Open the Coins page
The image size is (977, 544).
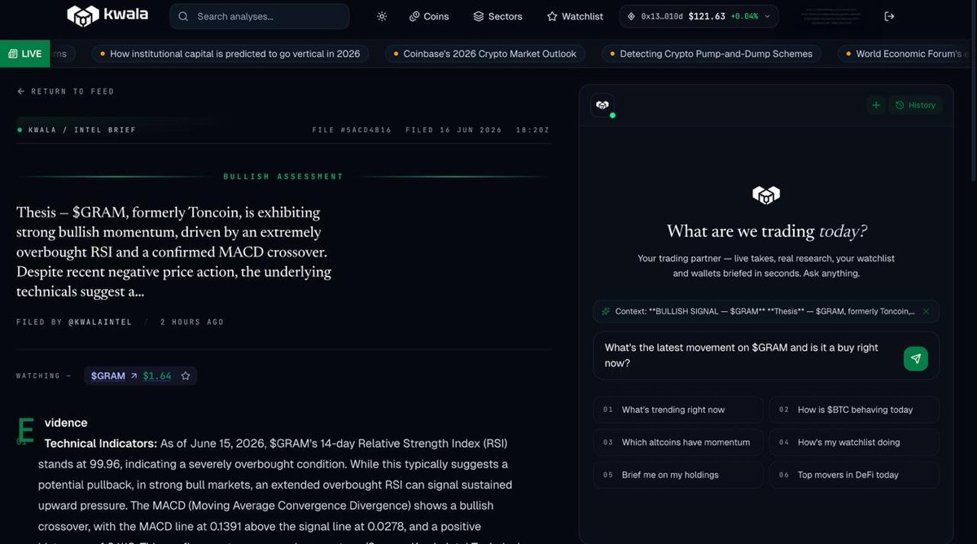pos(428,16)
